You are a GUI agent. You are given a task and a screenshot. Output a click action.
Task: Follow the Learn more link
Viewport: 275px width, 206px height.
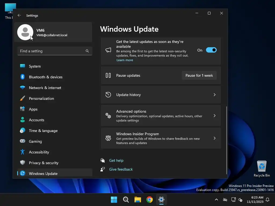[x=125, y=60]
